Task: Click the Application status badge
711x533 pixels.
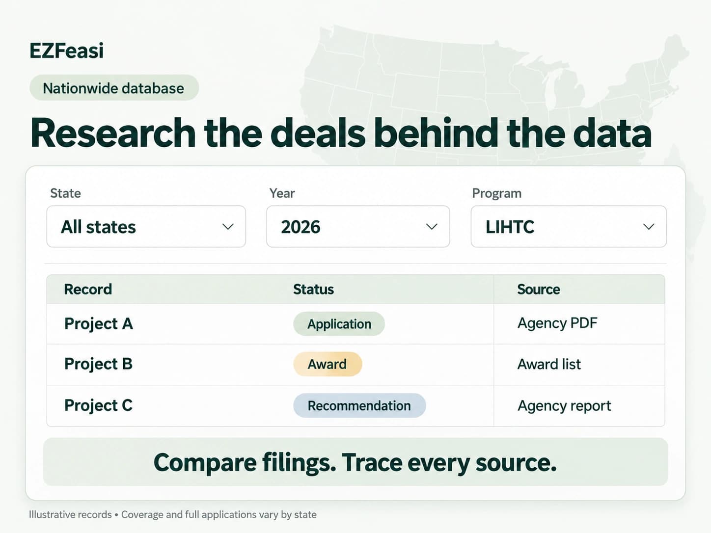Action: 339,324
